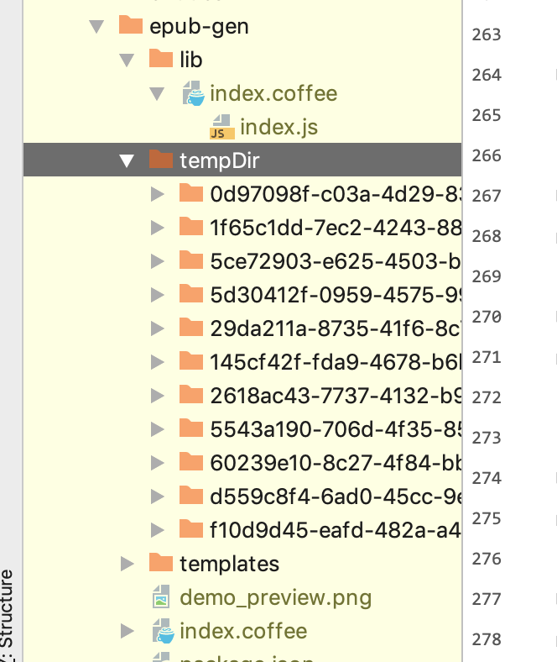Select folder name 145cf42f-fda9-4678-b6
The image size is (557, 662).
[336, 362]
